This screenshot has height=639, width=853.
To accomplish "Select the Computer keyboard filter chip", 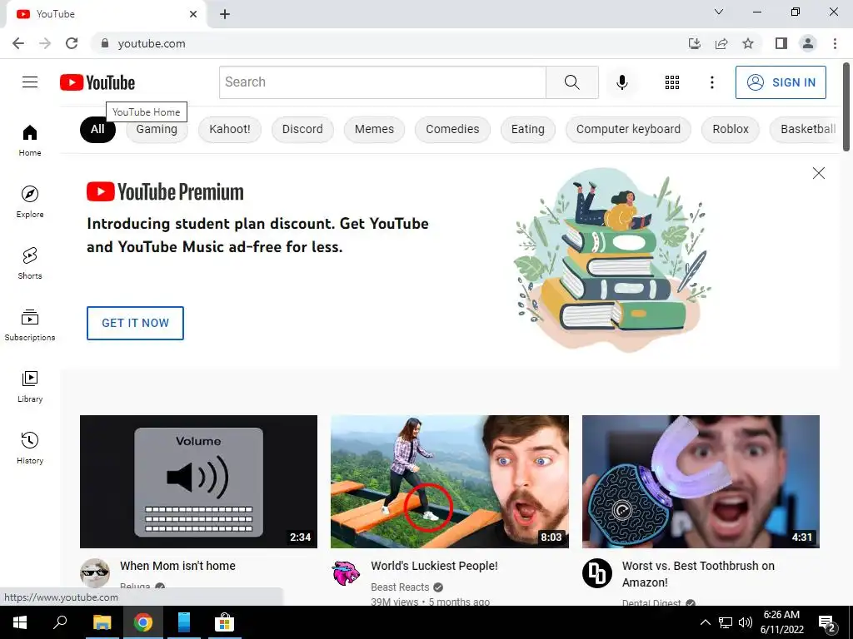I will [x=628, y=129].
